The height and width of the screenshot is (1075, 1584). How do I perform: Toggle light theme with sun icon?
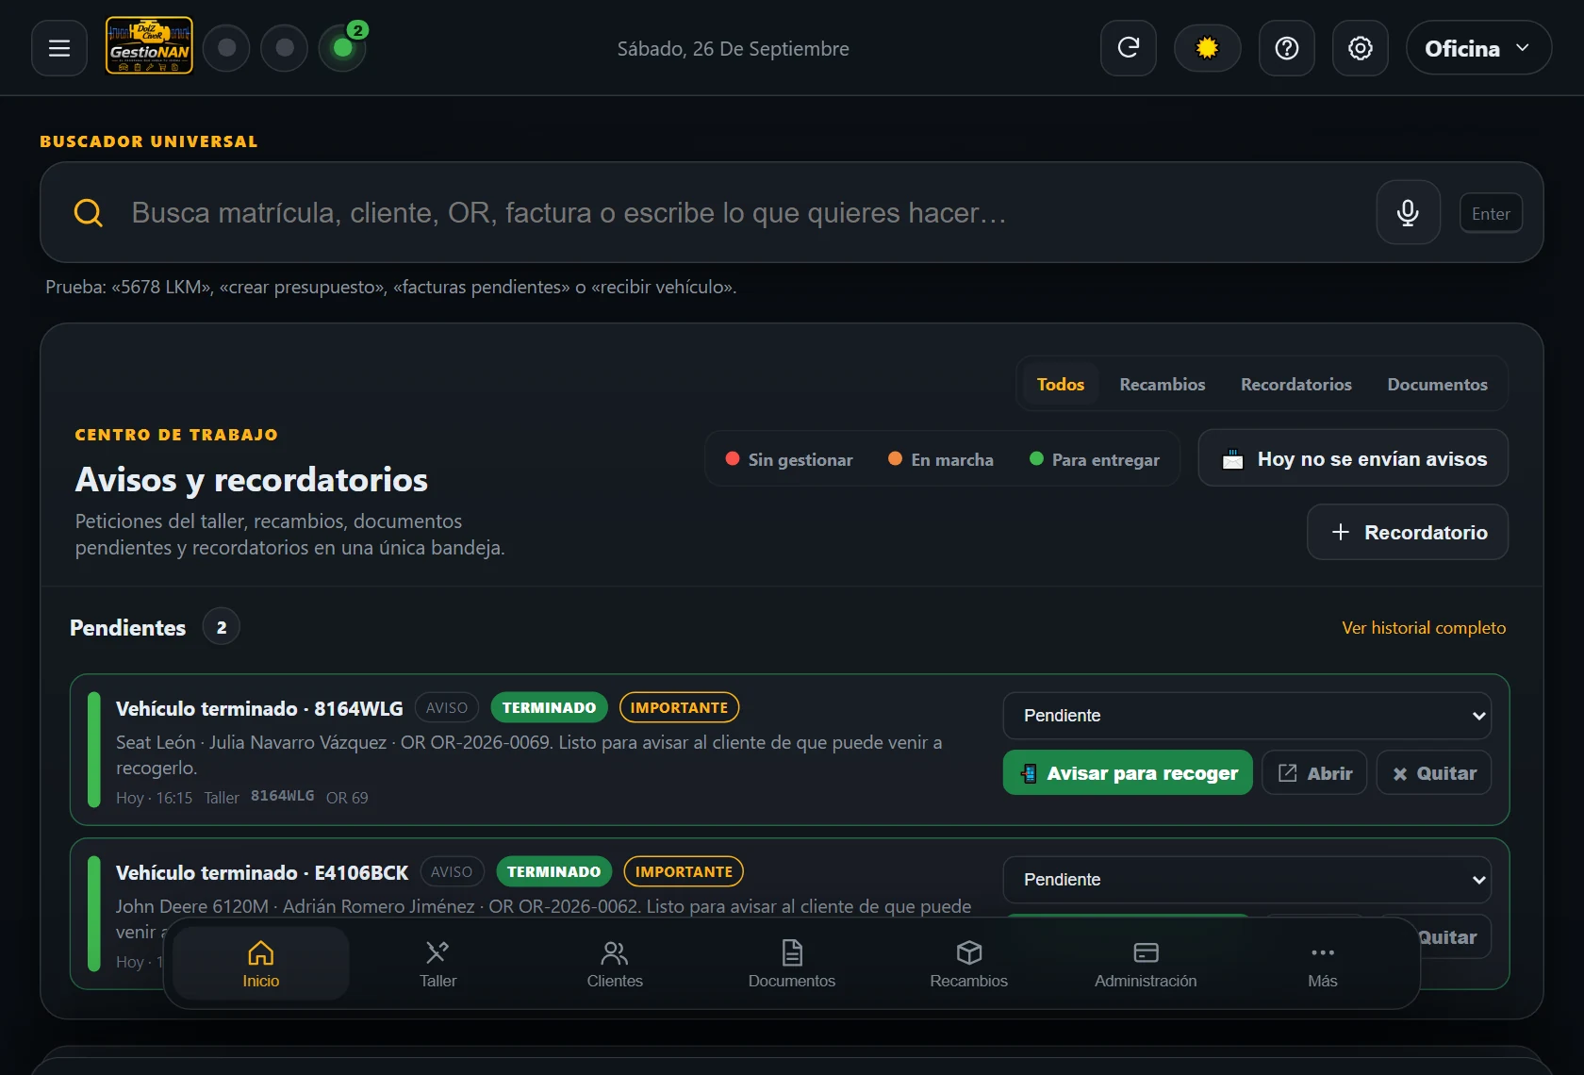coord(1207,48)
